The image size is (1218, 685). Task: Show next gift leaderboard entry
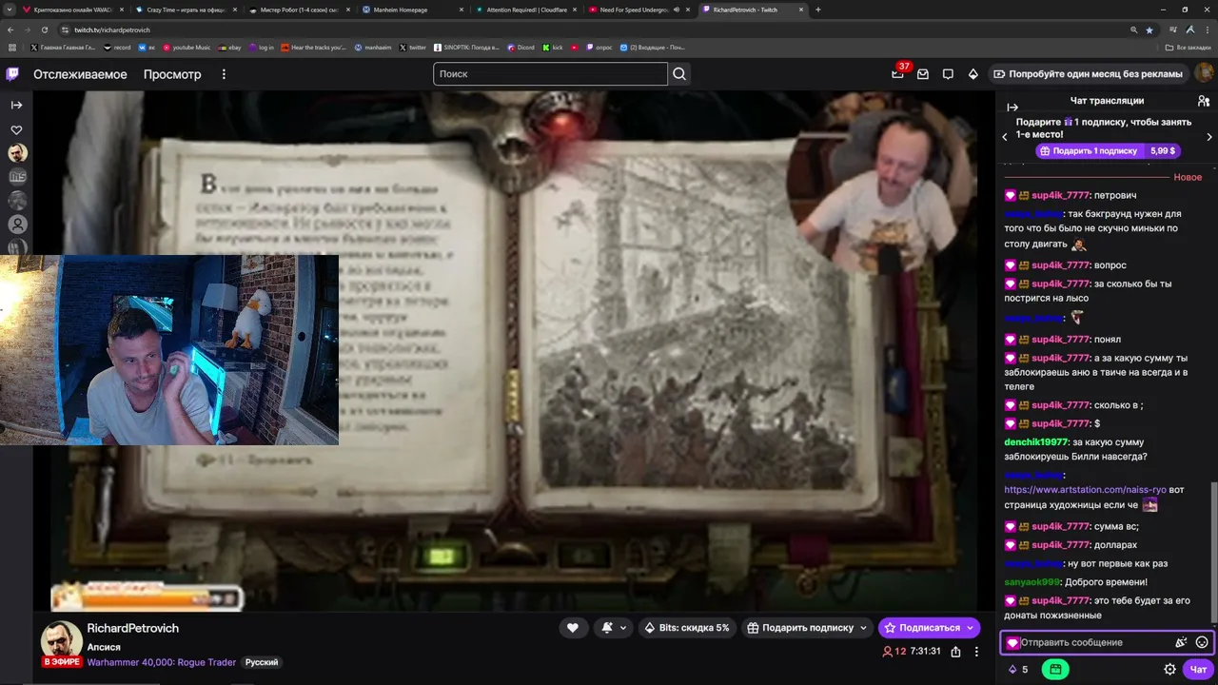tap(1209, 137)
